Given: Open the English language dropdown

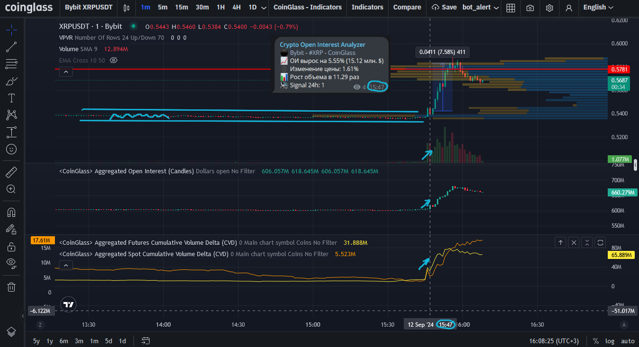Looking at the screenshot, I should [x=598, y=7].
